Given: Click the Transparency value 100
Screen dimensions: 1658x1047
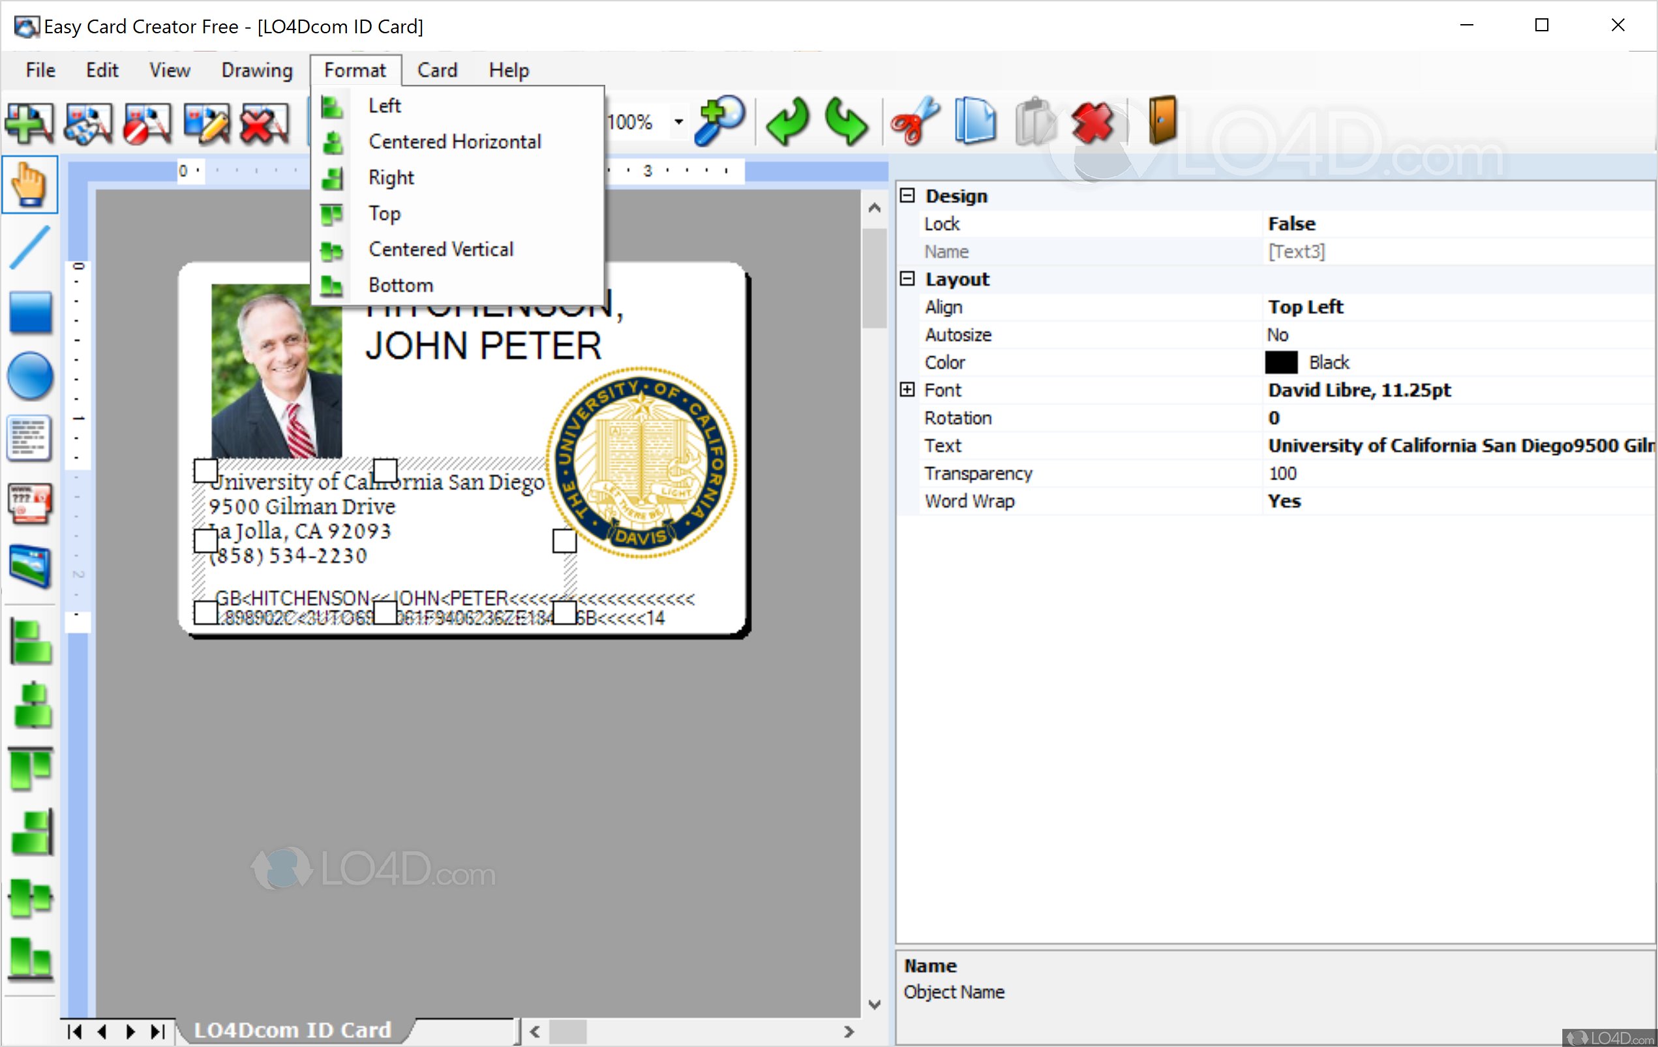Looking at the screenshot, I should click(x=1283, y=473).
